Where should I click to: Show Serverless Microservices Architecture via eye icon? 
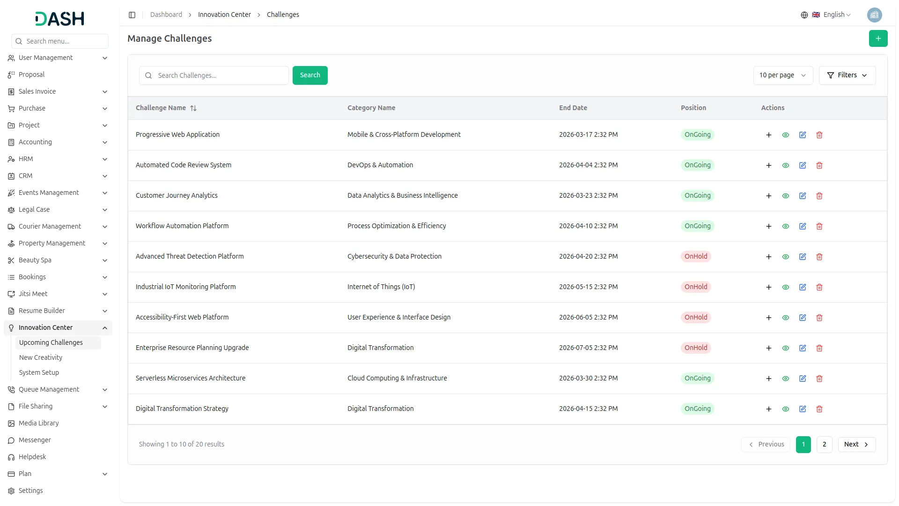click(x=785, y=379)
